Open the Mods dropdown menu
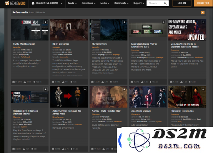This screenshot has height=153, width=213. click(x=72, y=3)
